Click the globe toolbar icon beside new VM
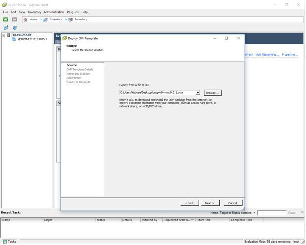Screen dimensions: 306x245 15,28
